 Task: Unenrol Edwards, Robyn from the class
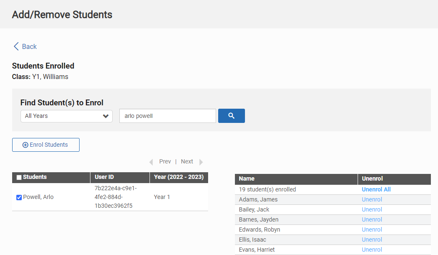pyautogui.click(x=372, y=229)
